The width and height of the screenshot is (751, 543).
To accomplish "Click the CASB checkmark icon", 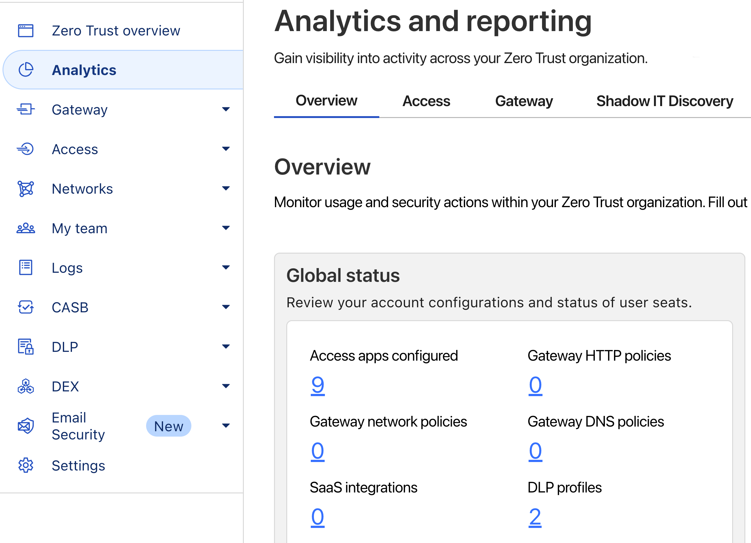I will [26, 307].
